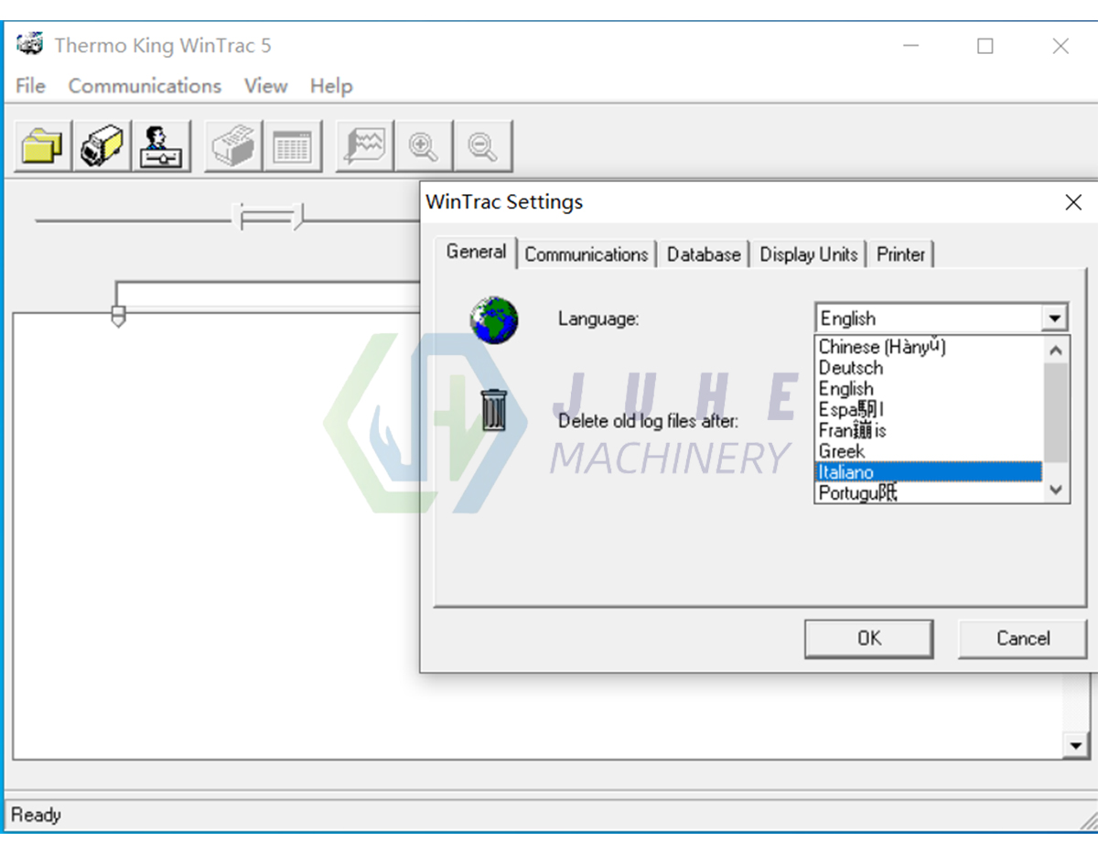Open the tabular report view icon
Image resolution: width=1098 pixels, height=853 pixels.
pos(293,145)
